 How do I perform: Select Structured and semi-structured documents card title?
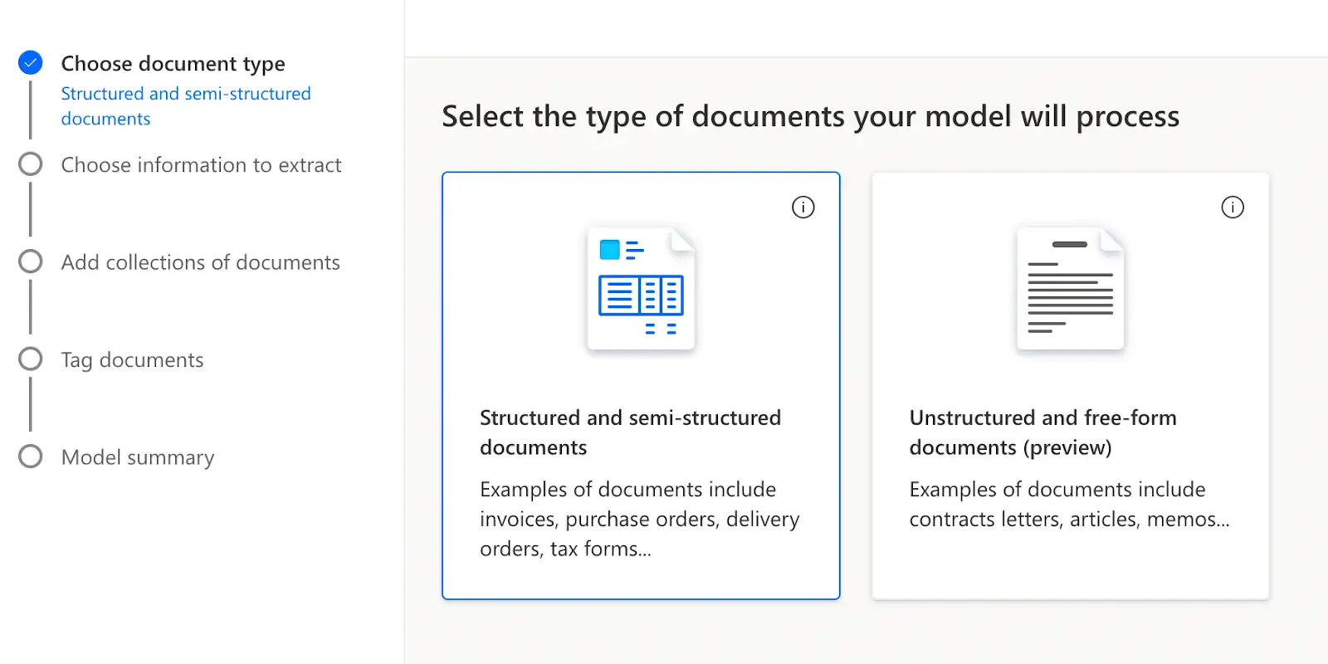point(630,432)
